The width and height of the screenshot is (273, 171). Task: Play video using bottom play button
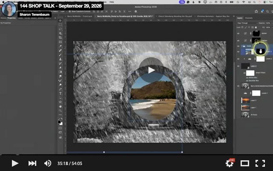[x=15, y=163]
